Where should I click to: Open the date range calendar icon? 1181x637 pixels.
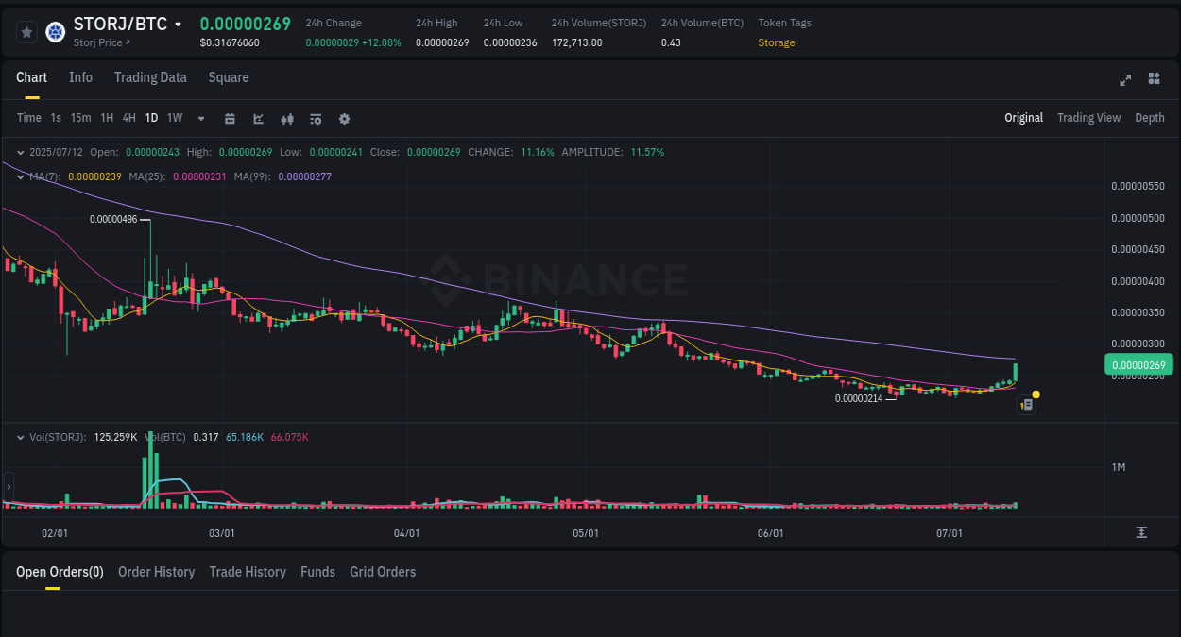click(230, 118)
